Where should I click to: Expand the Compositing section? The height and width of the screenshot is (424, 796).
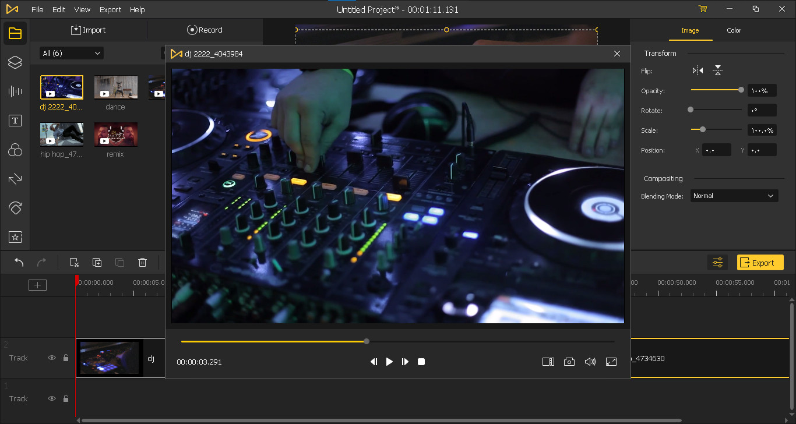click(x=663, y=178)
